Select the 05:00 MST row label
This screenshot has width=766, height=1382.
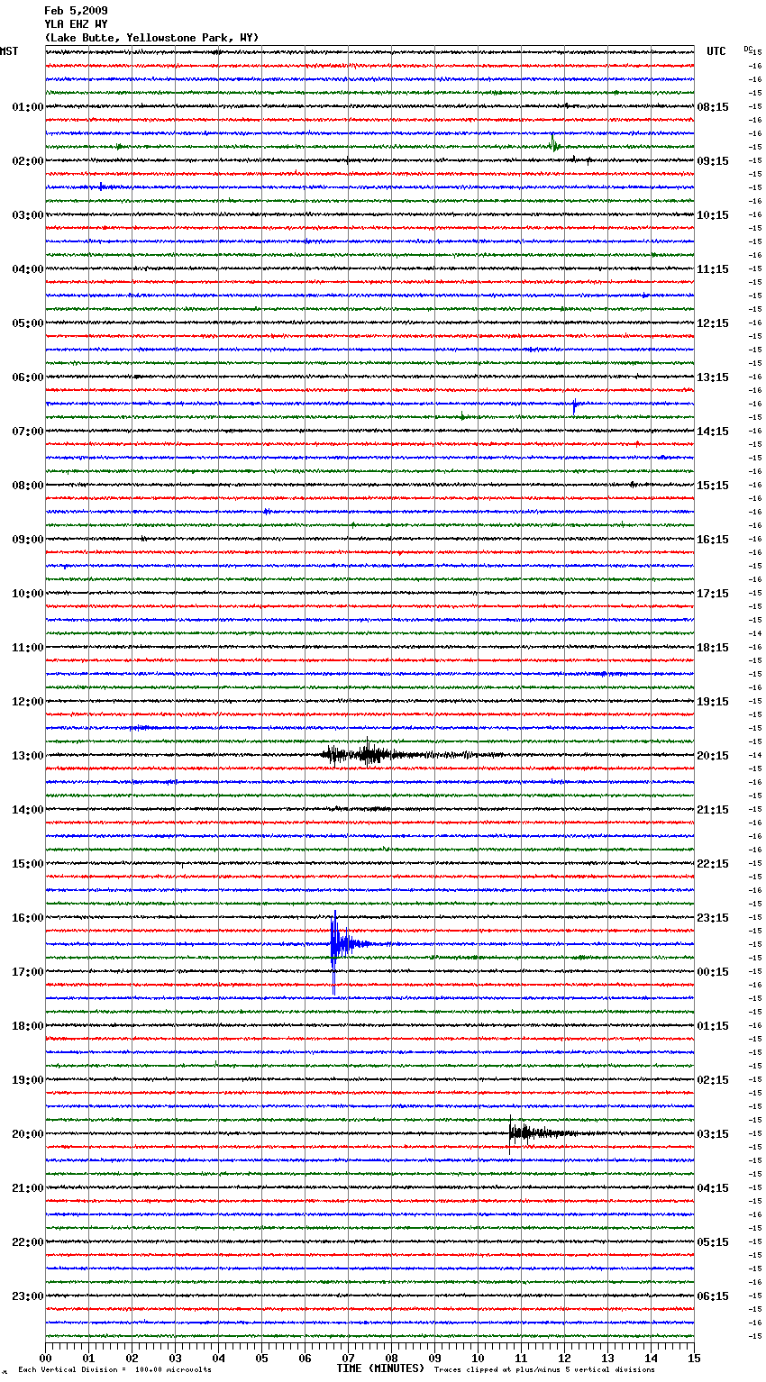pos(27,323)
